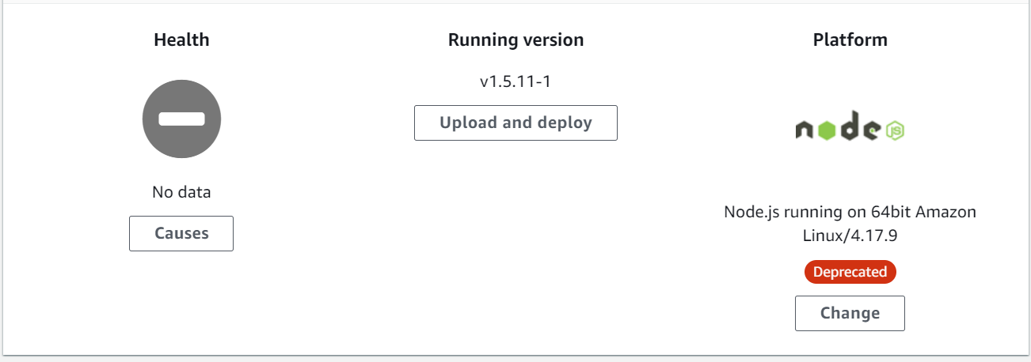Open the Causes dialog for health
The image size is (1031, 362).
181,233
